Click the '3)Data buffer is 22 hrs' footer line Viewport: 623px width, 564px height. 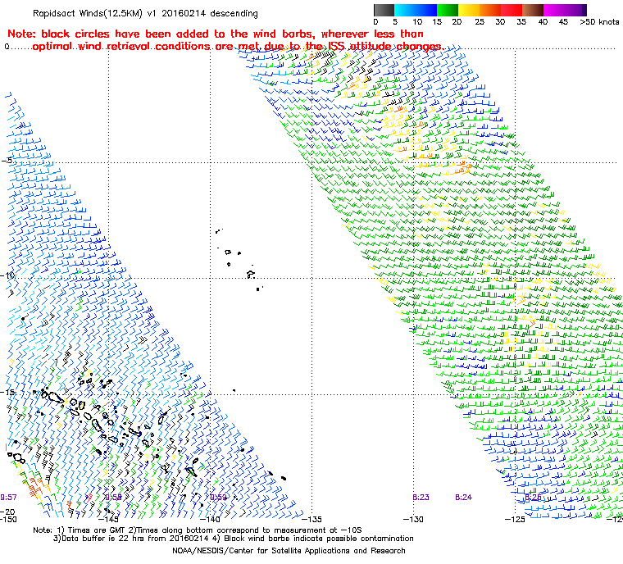[234, 539]
